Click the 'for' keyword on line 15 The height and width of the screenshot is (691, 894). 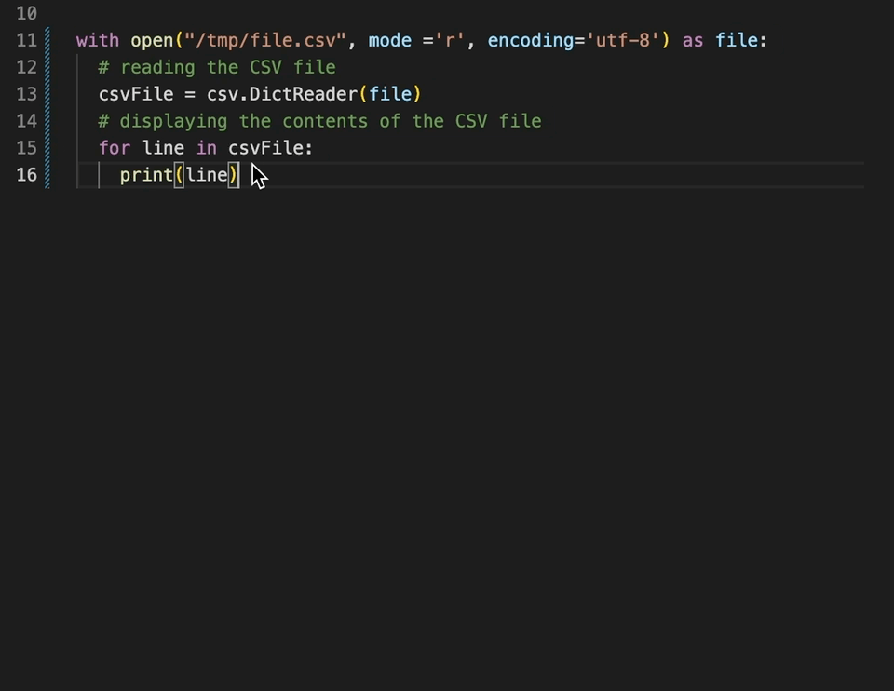tap(114, 148)
